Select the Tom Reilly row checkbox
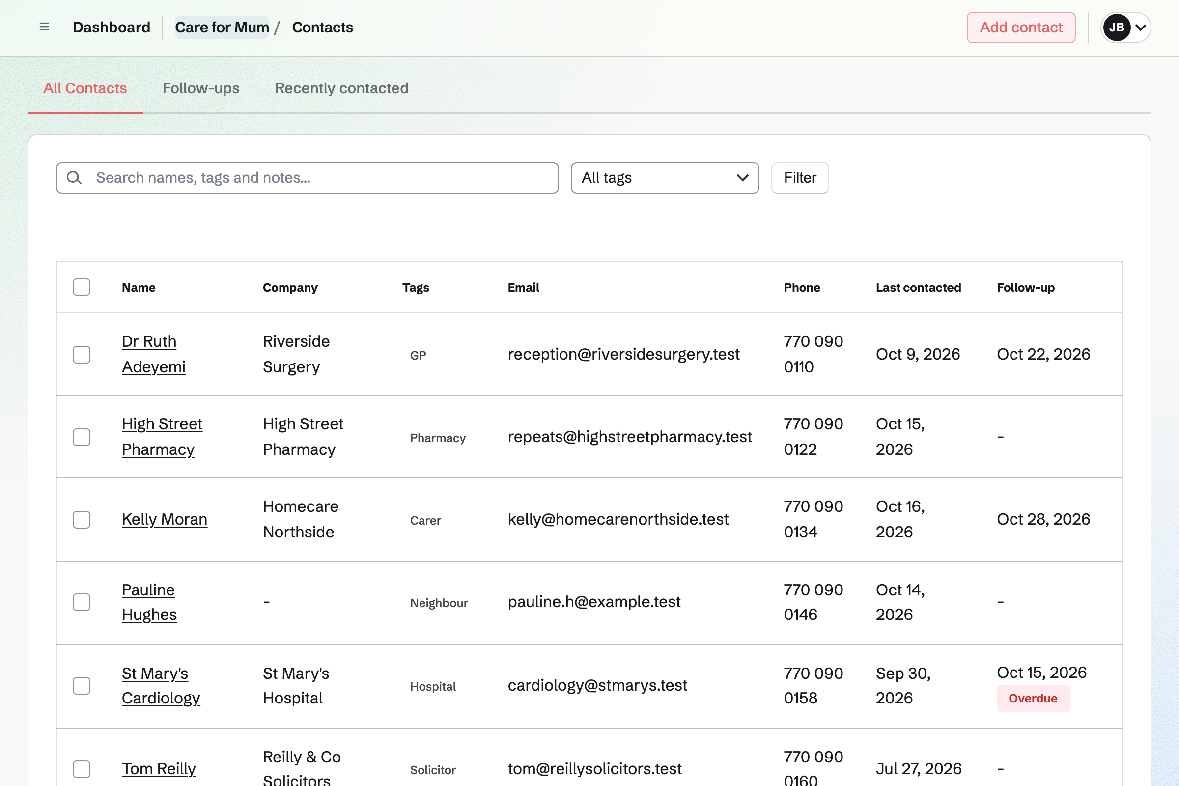Screen dimensions: 1179x786 81,769
